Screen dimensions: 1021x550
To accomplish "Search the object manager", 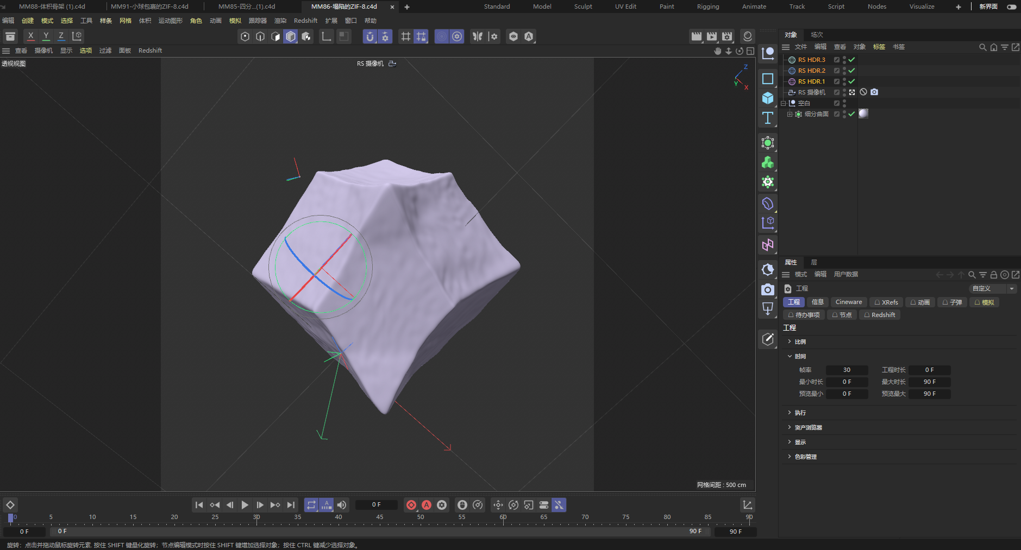I will coord(982,47).
